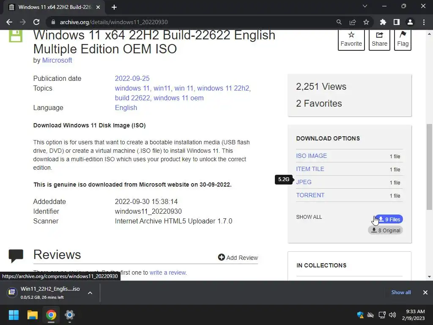Click the Flag button

coord(403,39)
